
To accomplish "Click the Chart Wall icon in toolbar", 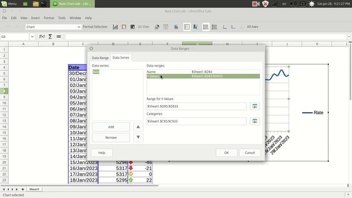I will pos(133,27).
